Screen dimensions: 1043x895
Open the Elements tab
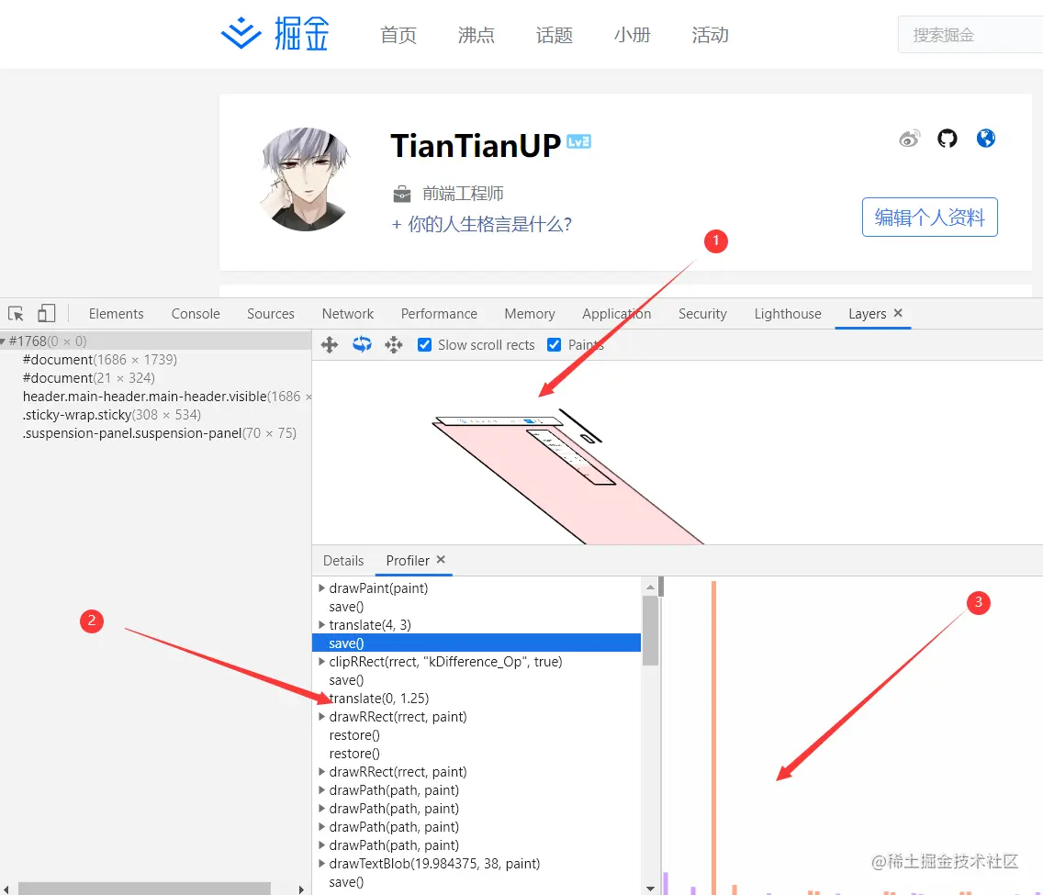(x=116, y=314)
